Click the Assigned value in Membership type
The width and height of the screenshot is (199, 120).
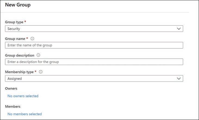15,78
